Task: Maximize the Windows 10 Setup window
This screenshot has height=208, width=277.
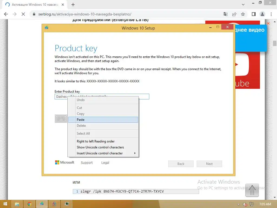Action: 218,27
